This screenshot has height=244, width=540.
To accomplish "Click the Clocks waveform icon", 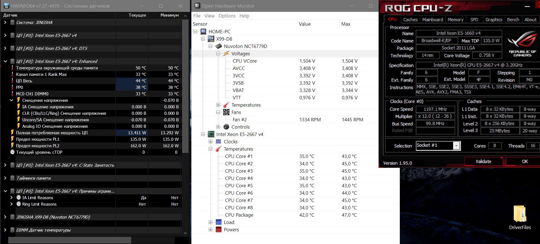I will click(219, 142).
